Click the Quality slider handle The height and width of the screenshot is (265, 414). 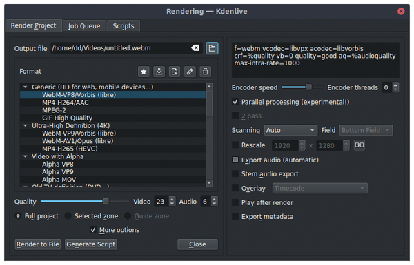(106, 201)
